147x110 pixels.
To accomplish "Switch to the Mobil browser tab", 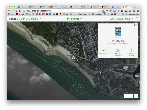I will click(43, 7).
